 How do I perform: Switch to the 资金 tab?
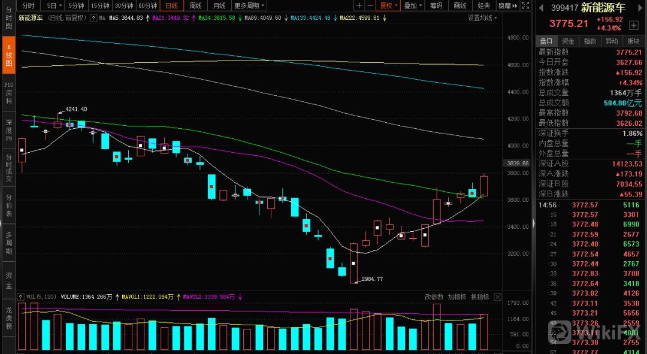tap(568, 41)
